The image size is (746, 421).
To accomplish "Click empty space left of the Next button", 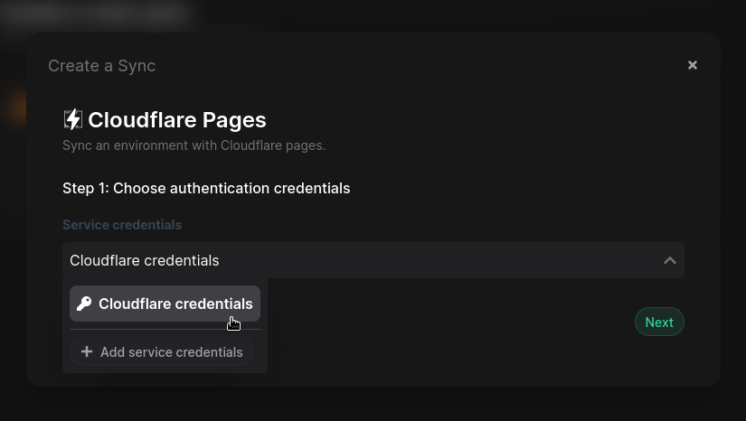I will tap(452, 323).
